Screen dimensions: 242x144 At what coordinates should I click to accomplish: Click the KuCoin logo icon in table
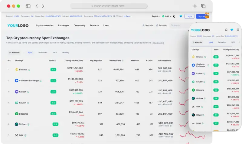click(x=17, y=103)
